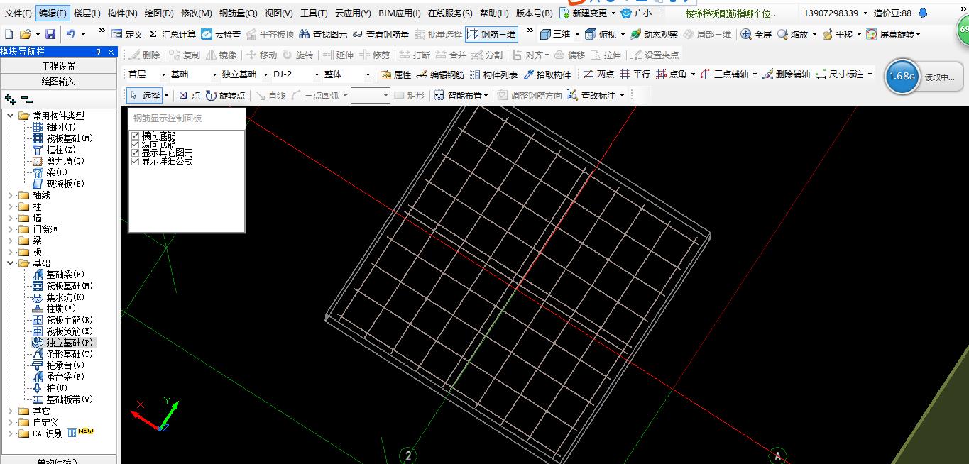Image resolution: width=969 pixels, height=464 pixels.
Task: Select 俯视 top view
Action: [x=601, y=34]
